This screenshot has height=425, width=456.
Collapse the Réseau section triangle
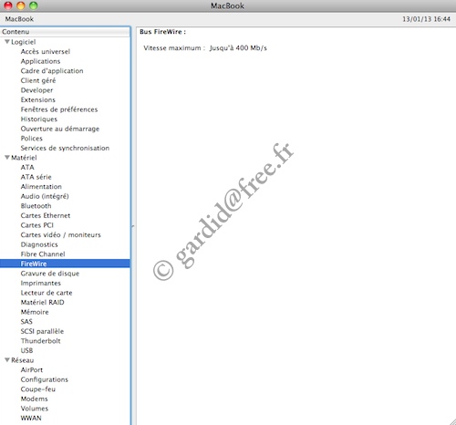(7, 360)
